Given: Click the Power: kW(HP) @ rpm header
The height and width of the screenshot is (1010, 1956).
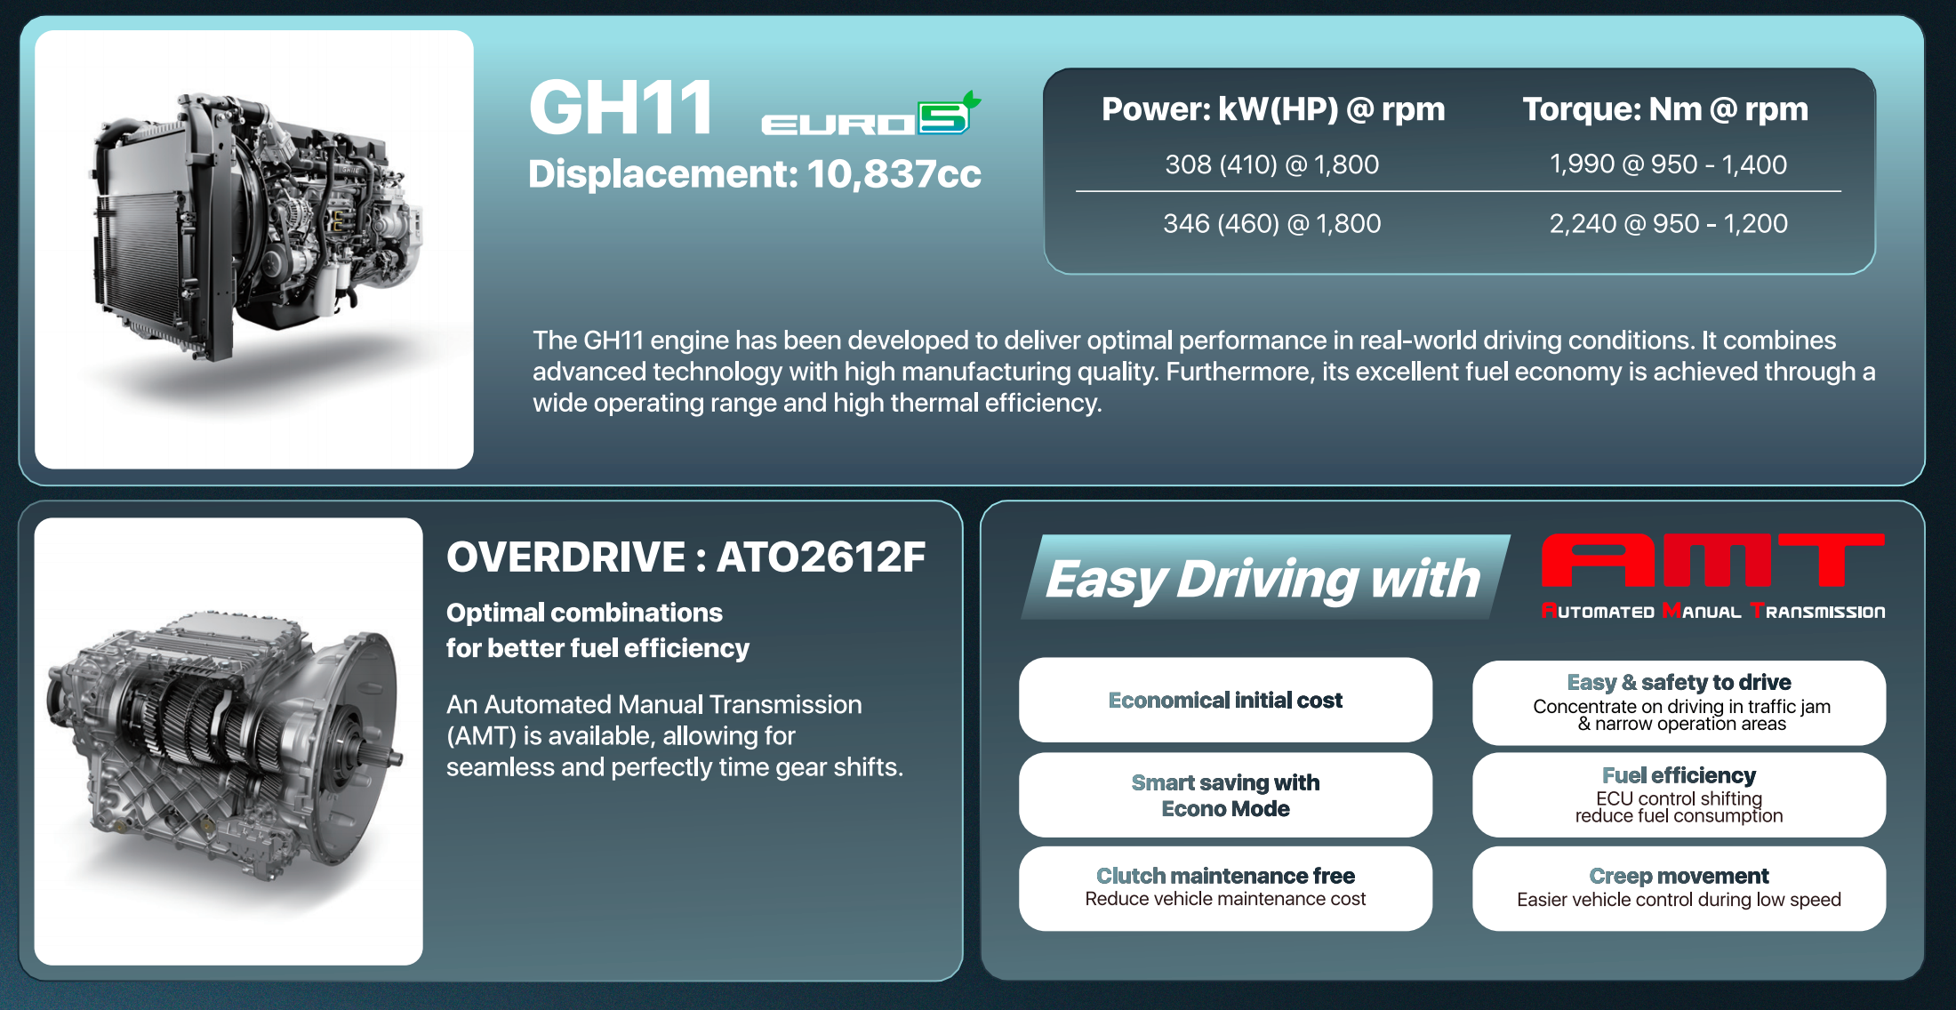Looking at the screenshot, I should click(x=1273, y=109).
